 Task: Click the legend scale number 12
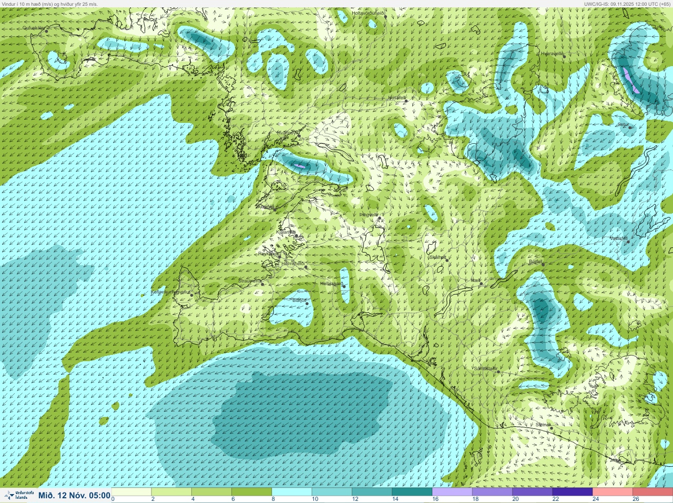click(354, 499)
